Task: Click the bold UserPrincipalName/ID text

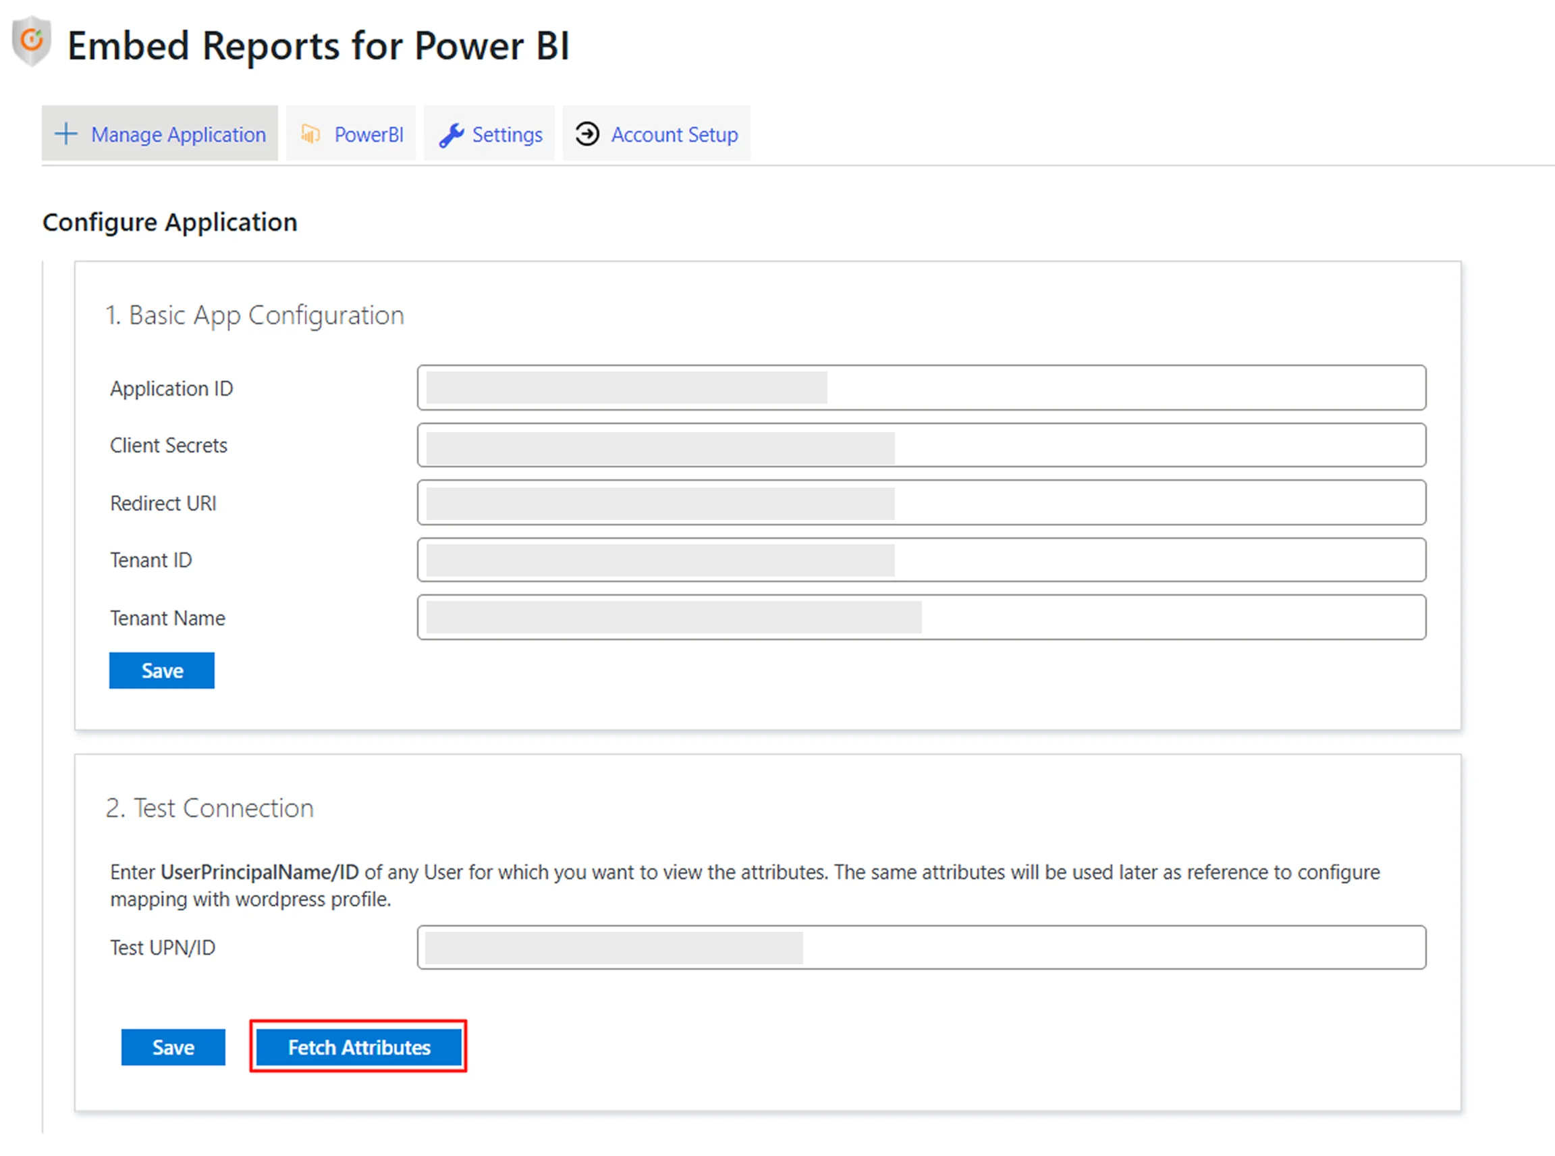Action: (x=260, y=872)
